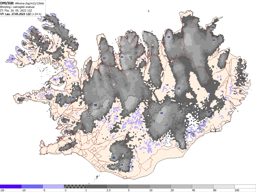Click the checkered -1 to 1 legend swatch
This screenshot has height=192, width=256.
[x=74, y=186]
